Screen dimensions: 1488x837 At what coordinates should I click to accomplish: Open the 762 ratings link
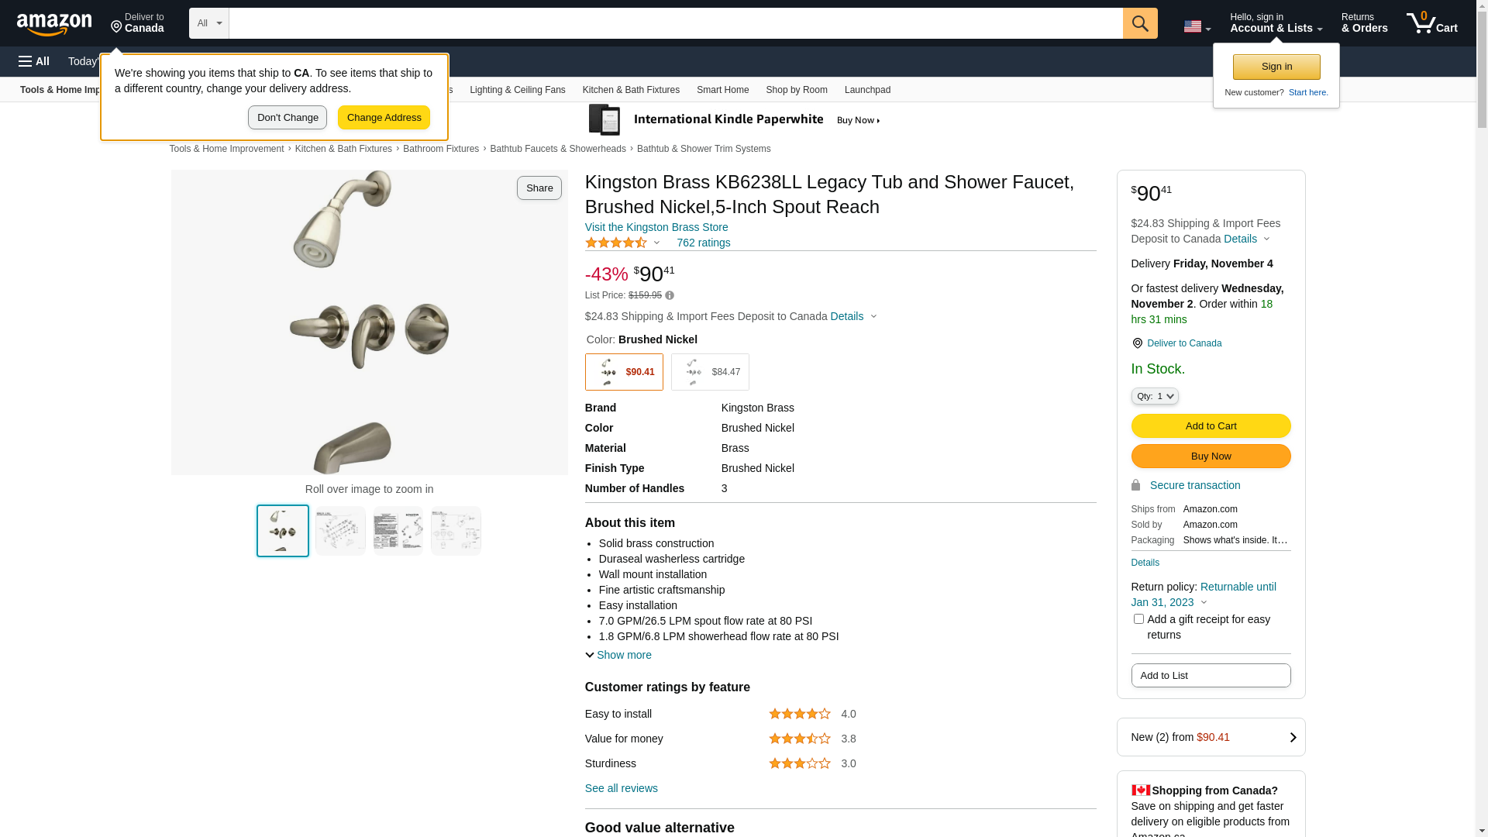703,243
